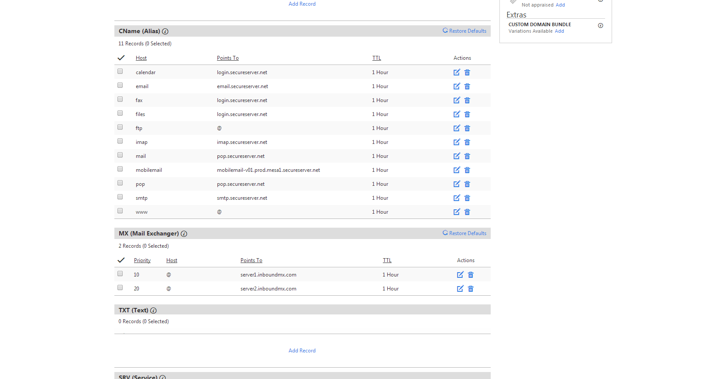Image resolution: width=726 pixels, height=379 pixels.
Task: Select the www record checkbox
Action: 120,211
